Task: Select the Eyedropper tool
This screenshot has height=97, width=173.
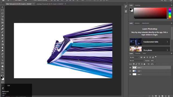Action: pos(2,26)
